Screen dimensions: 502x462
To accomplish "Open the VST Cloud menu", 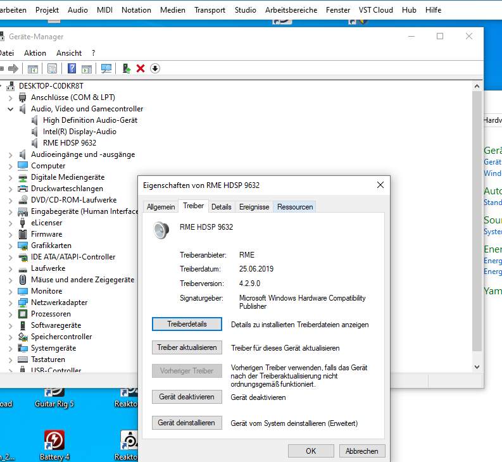I will point(375,10).
